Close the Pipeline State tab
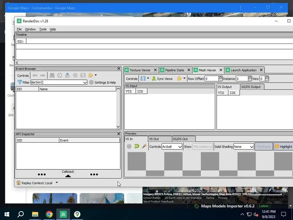This screenshot has width=293, height=220. (189, 70)
